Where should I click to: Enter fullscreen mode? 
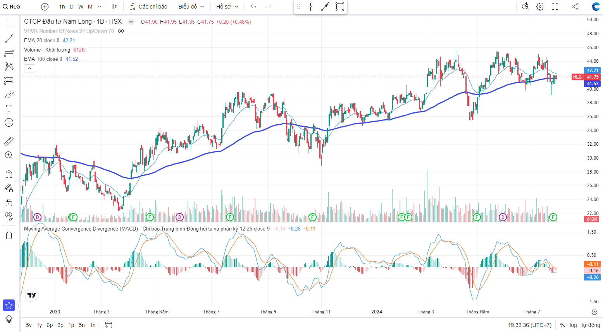(x=555, y=7)
